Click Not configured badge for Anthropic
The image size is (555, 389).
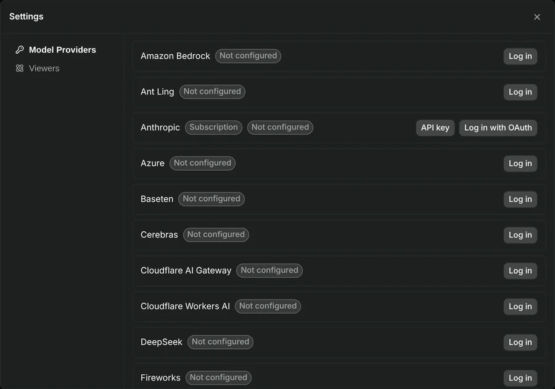point(280,128)
